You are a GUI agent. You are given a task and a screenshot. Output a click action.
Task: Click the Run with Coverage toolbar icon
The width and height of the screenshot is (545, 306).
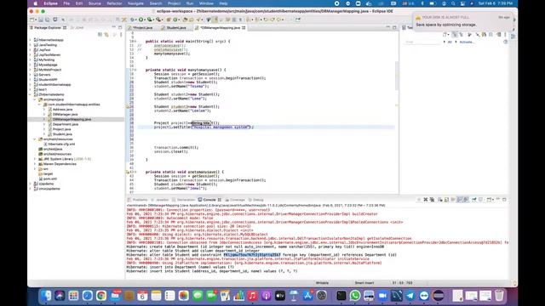click(x=150, y=20)
